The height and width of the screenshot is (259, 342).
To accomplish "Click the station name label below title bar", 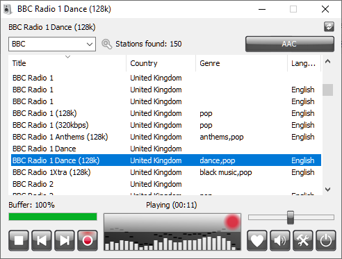I will [x=52, y=27].
